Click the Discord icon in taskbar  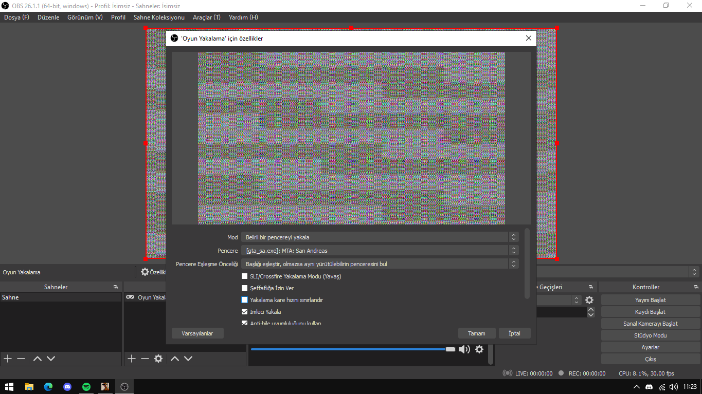(x=67, y=387)
